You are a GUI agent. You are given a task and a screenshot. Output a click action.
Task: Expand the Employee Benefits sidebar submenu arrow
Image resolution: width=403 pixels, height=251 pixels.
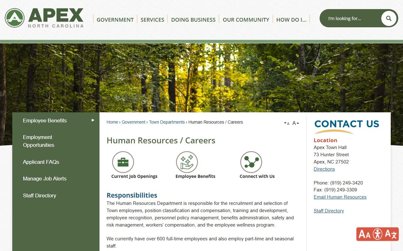(x=93, y=120)
